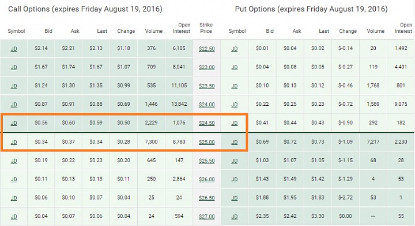
Task: Click the JD call symbol with bid $0.04
Action: click(14, 216)
